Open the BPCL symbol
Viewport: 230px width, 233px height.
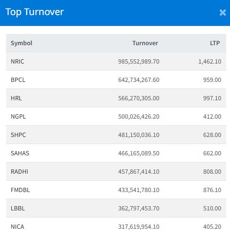[x=18, y=80]
